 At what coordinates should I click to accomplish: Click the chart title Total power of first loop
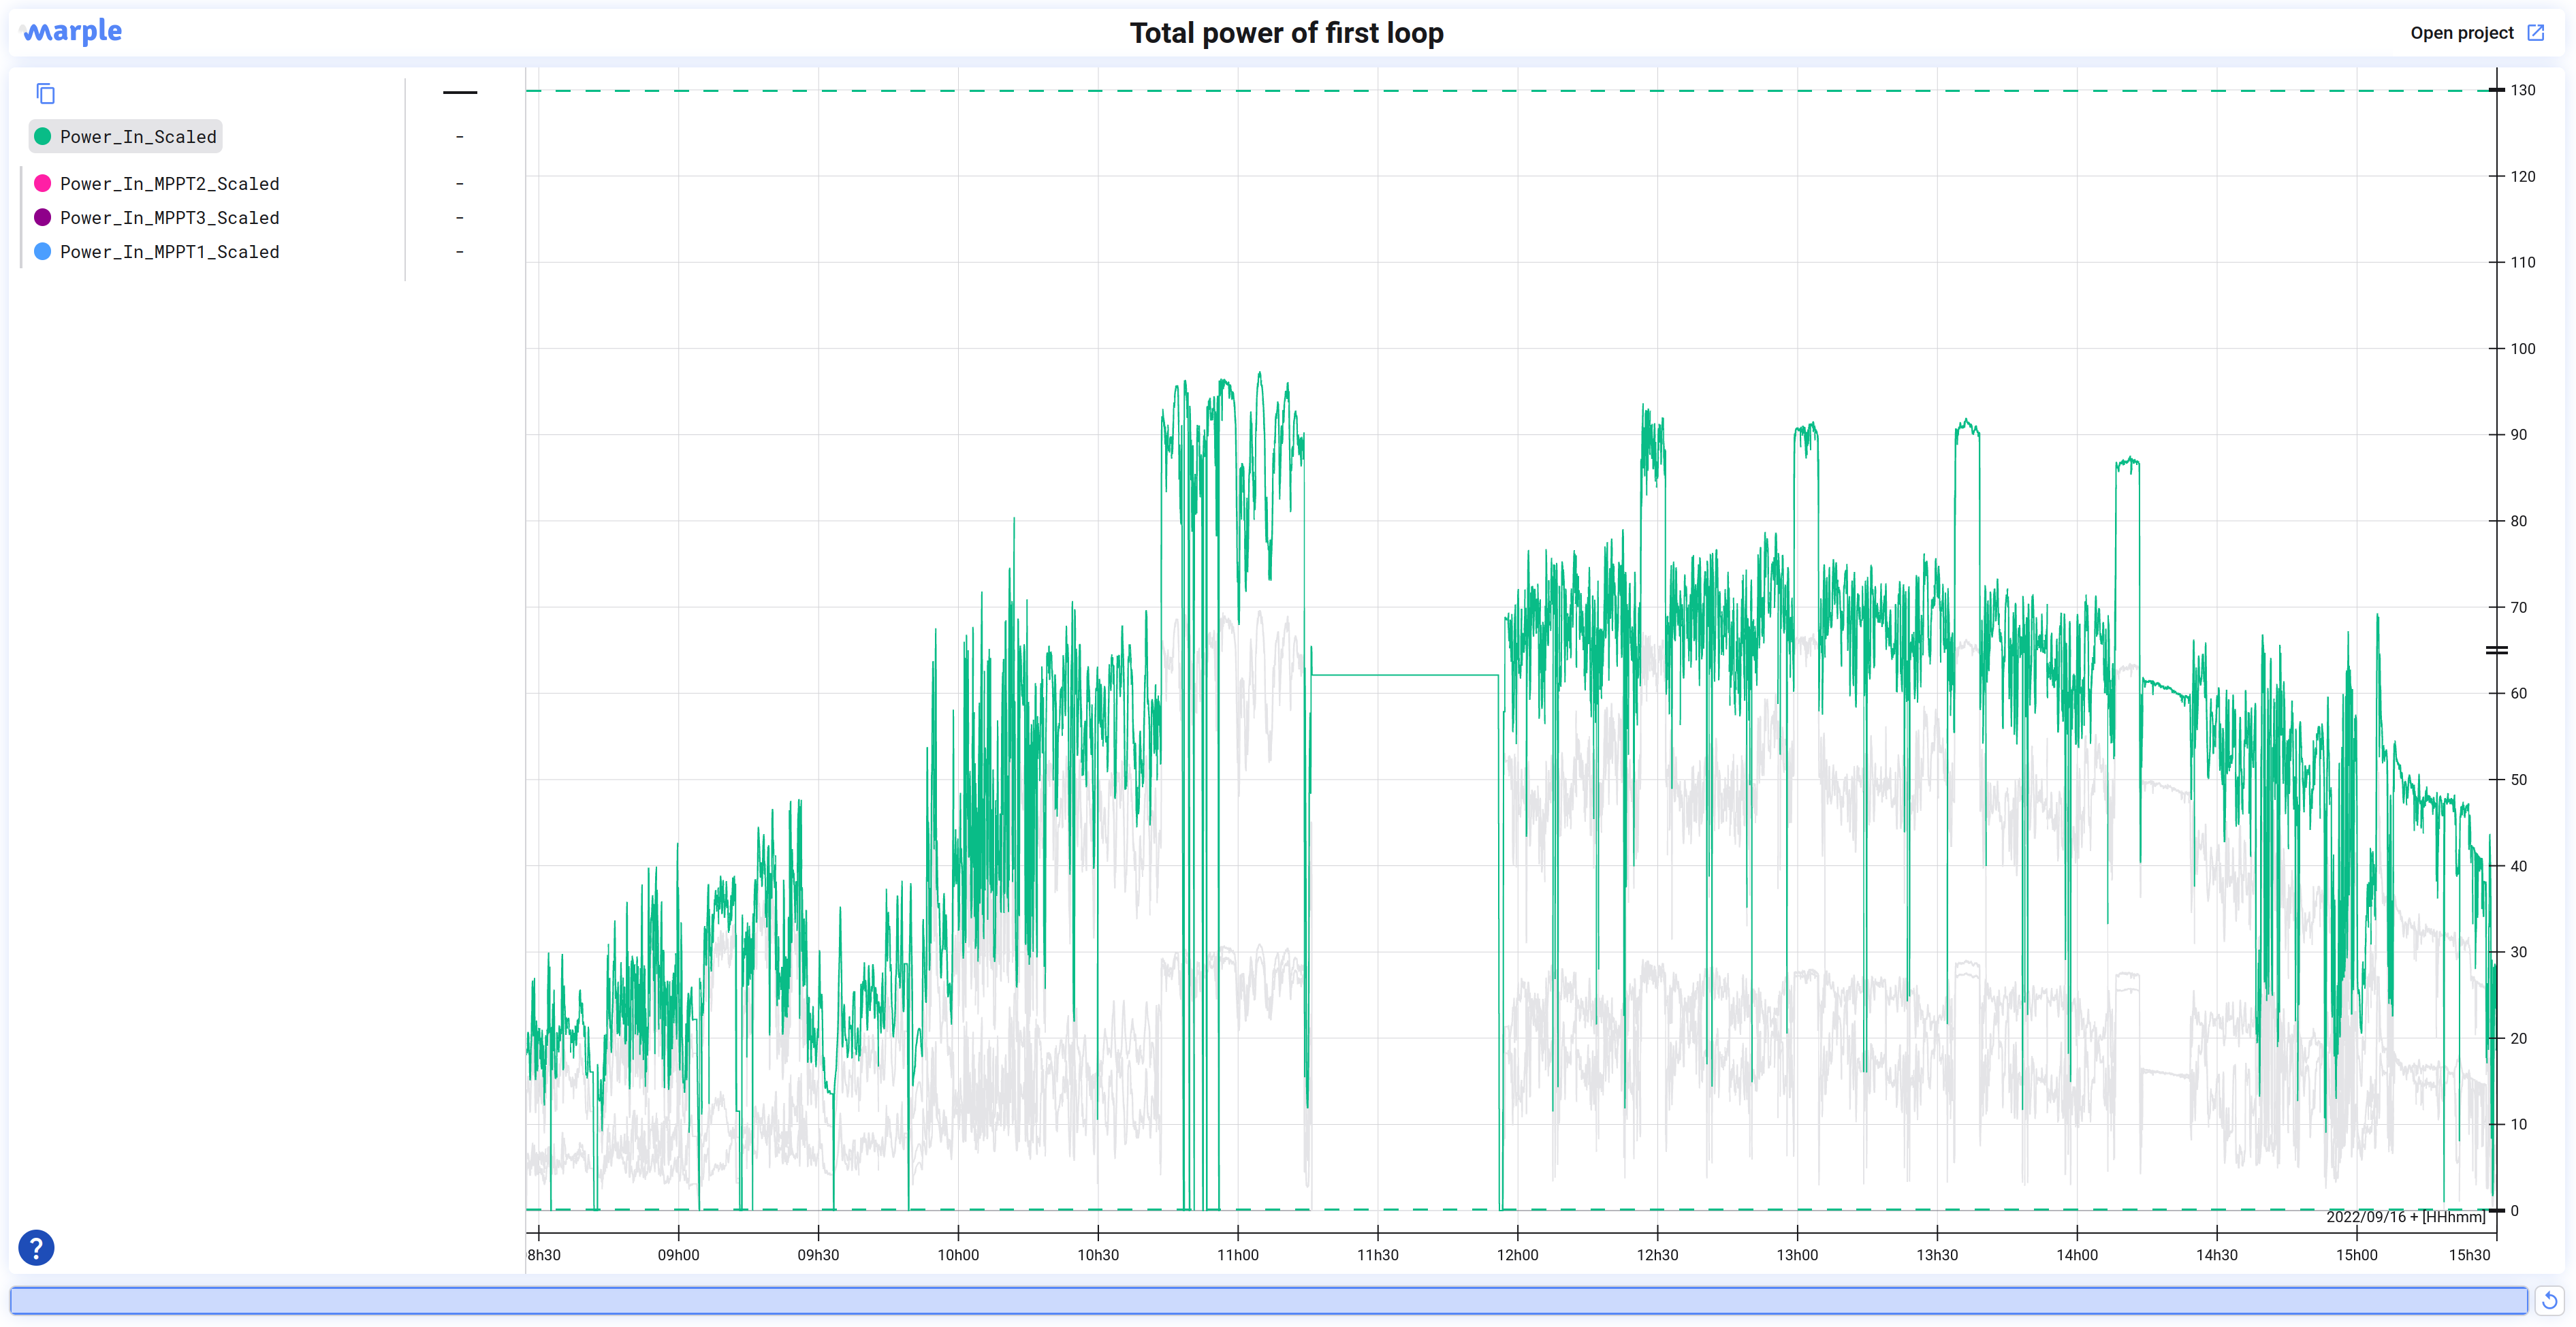(x=1286, y=33)
